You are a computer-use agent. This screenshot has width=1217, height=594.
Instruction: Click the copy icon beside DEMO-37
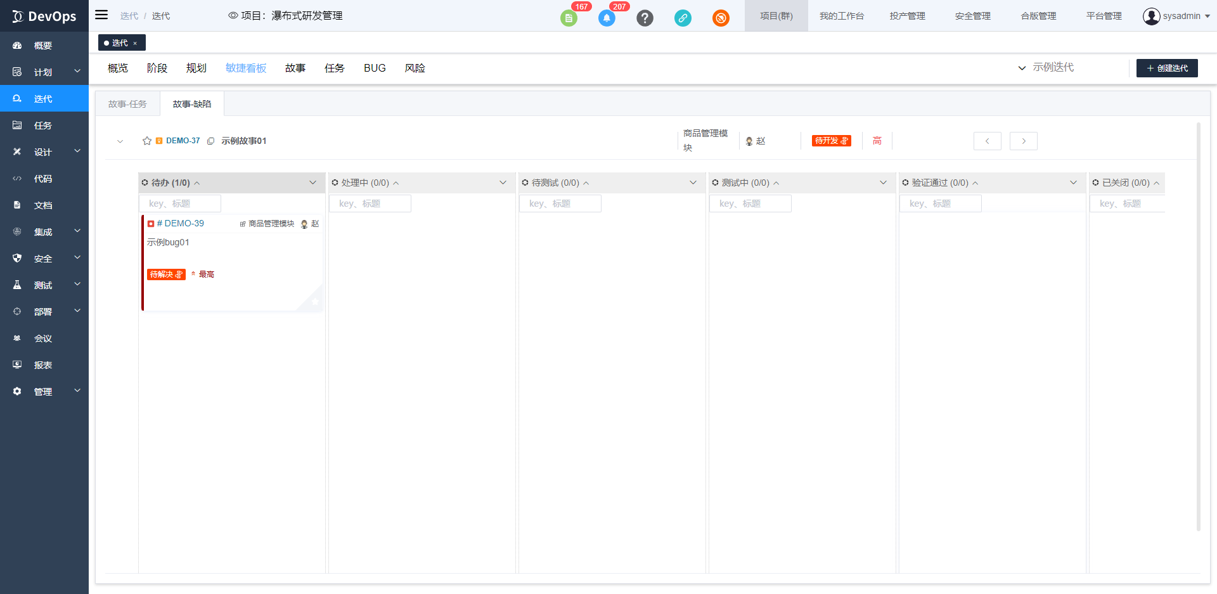211,141
